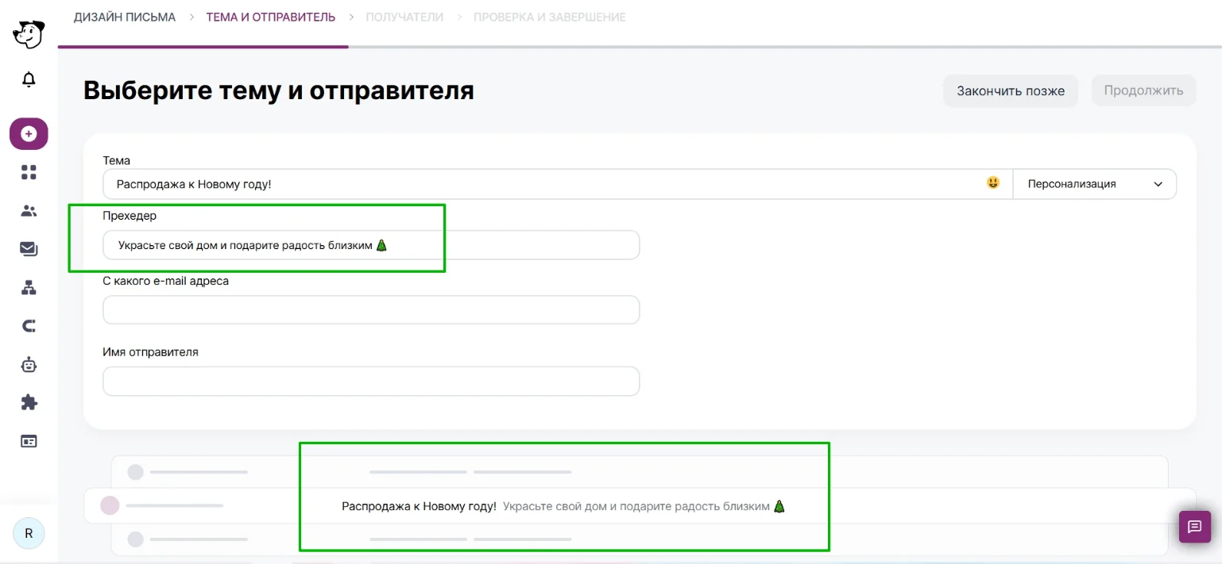Expand the Персонализация dropdown
The height and width of the screenshot is (564, 1222).
[1095, 184]
